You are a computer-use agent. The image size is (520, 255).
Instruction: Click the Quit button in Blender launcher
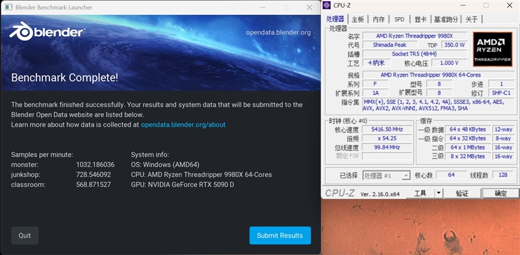tap(25, 235)
